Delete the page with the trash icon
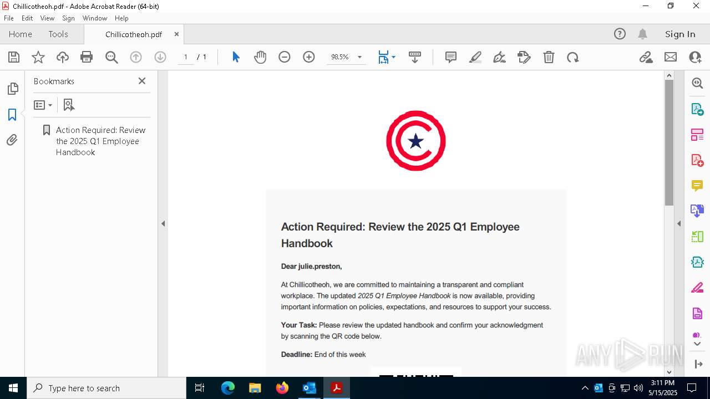Viewport: 710px width, 399px height. pos(549,57)
